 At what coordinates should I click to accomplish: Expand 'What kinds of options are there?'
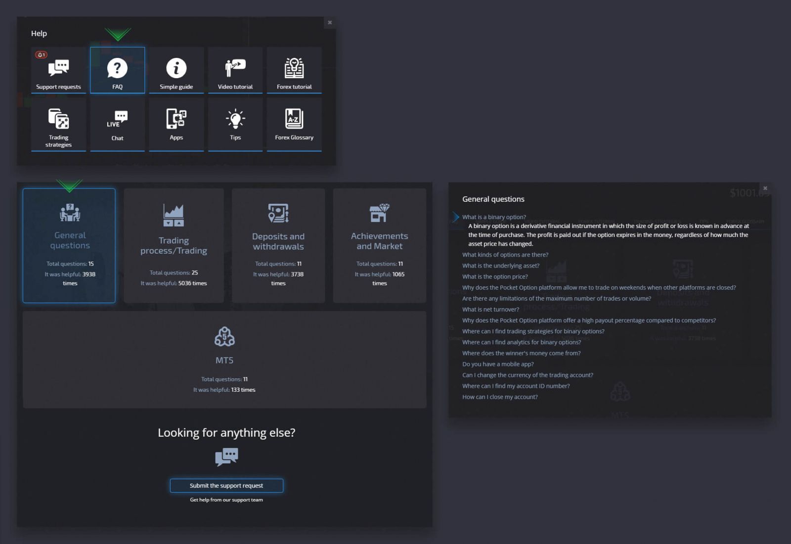coord(505,255)
